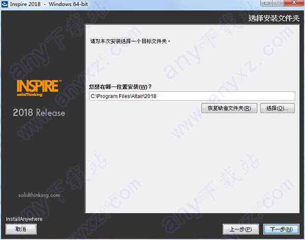Click the InstallAnywhere label
The image size is (305, 240).
point(24,219)
